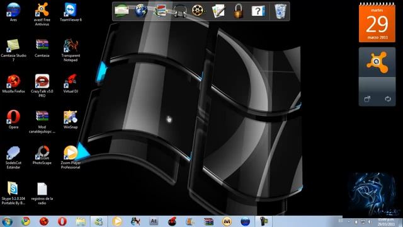Click the WinRAR books taskbar icon
Screen dimensions: 403x227
208,221
